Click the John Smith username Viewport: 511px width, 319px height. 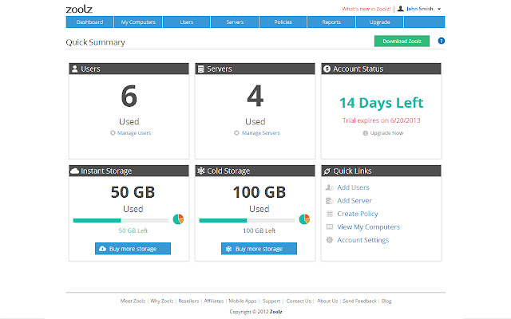(x=420, y=9)
